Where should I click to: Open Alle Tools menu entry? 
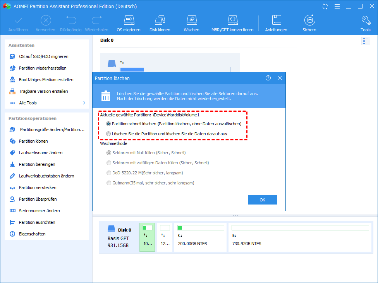[x=28, y=103]
